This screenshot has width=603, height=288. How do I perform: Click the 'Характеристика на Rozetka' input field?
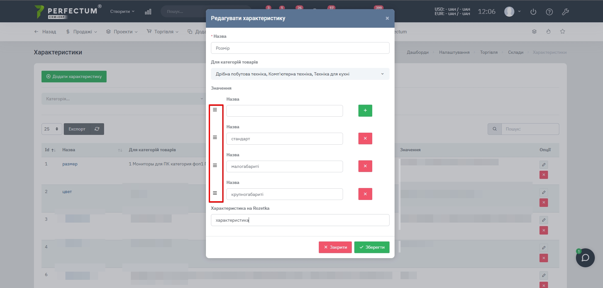(x=300, y=220)
